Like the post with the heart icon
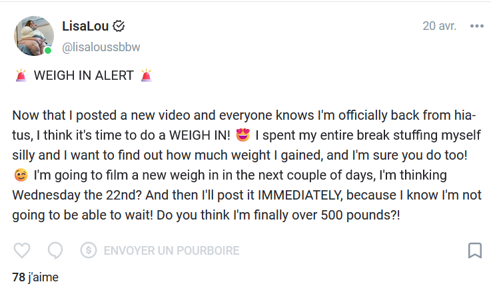This screenshot has height=292, width=491. [x=22, y=251]
